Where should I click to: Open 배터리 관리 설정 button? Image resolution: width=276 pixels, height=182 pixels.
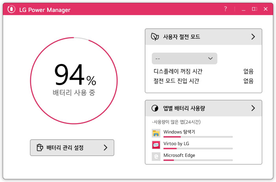coord(72,147)
